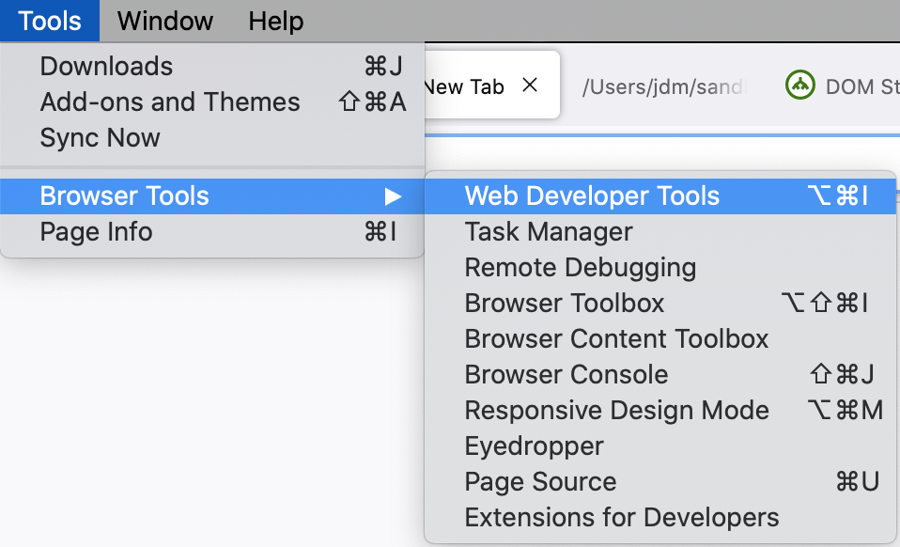Click Sync Now menu entry
The height and width of the screenshot is (547, 900).
pos(100,138)
